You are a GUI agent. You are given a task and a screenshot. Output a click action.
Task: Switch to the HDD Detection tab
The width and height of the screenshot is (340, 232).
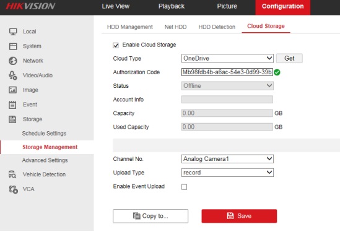tap(217, 27)
